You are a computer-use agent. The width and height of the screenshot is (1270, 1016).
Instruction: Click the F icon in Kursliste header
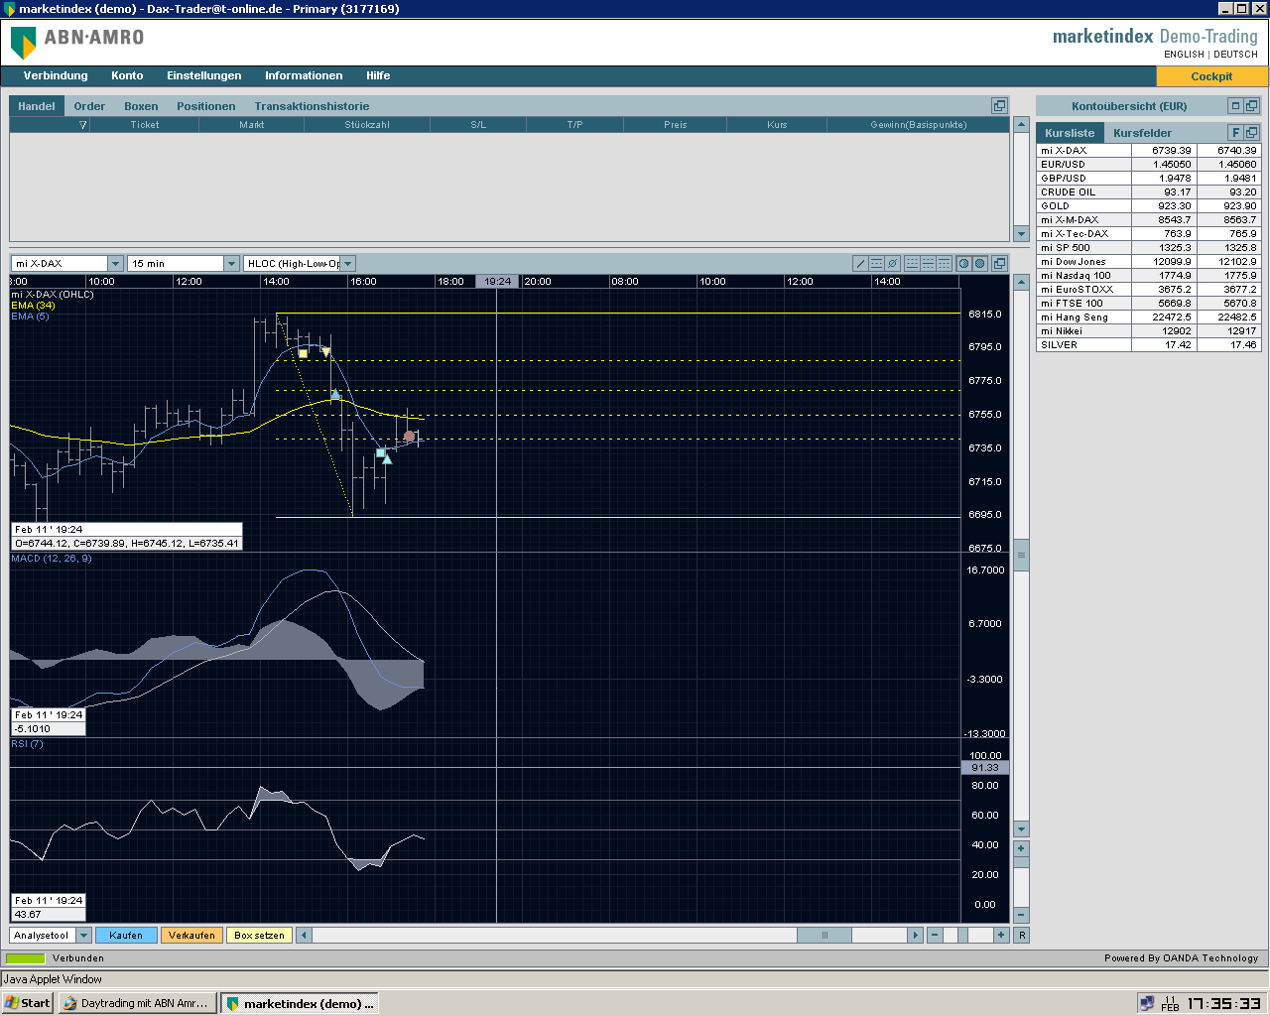[x=1235, y=133]
